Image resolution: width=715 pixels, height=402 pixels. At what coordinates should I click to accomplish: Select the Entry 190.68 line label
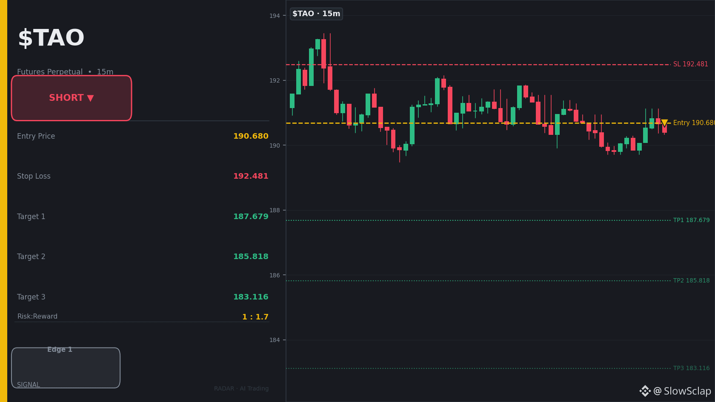[x=694, y=123]
